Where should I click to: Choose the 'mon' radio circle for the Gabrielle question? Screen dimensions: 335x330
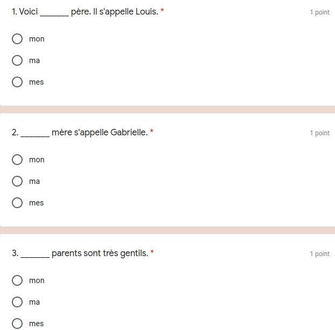click(17, 160)
